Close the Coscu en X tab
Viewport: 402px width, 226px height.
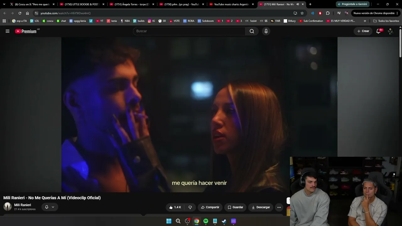(54, 4)
